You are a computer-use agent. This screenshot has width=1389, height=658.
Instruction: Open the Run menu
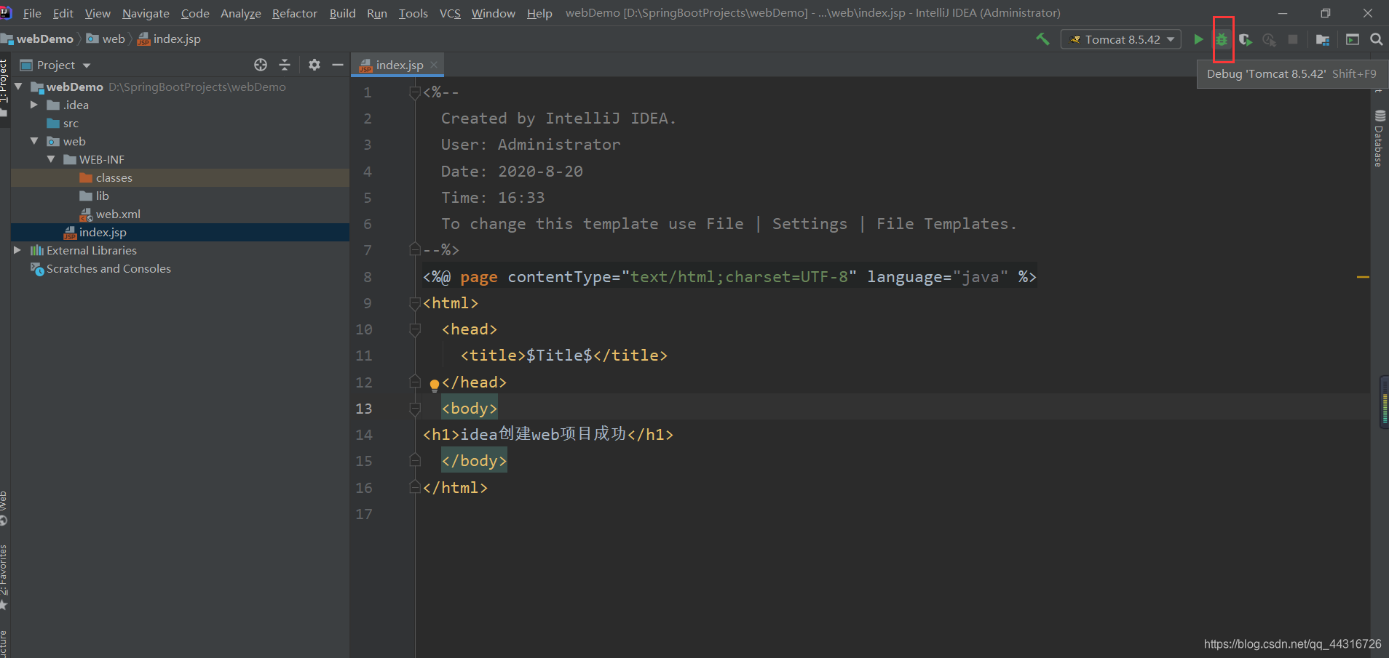[377, 13]
